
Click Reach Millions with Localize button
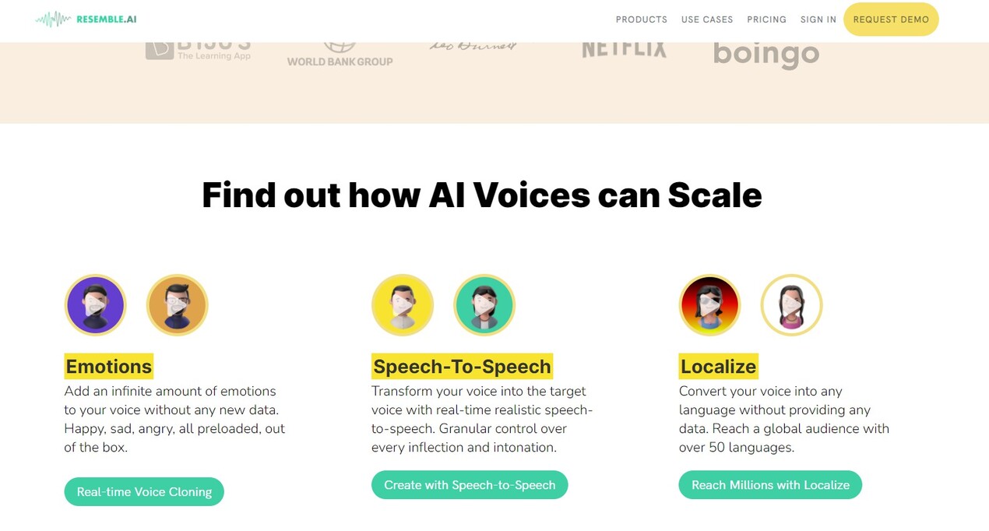(x=770, y=485)
